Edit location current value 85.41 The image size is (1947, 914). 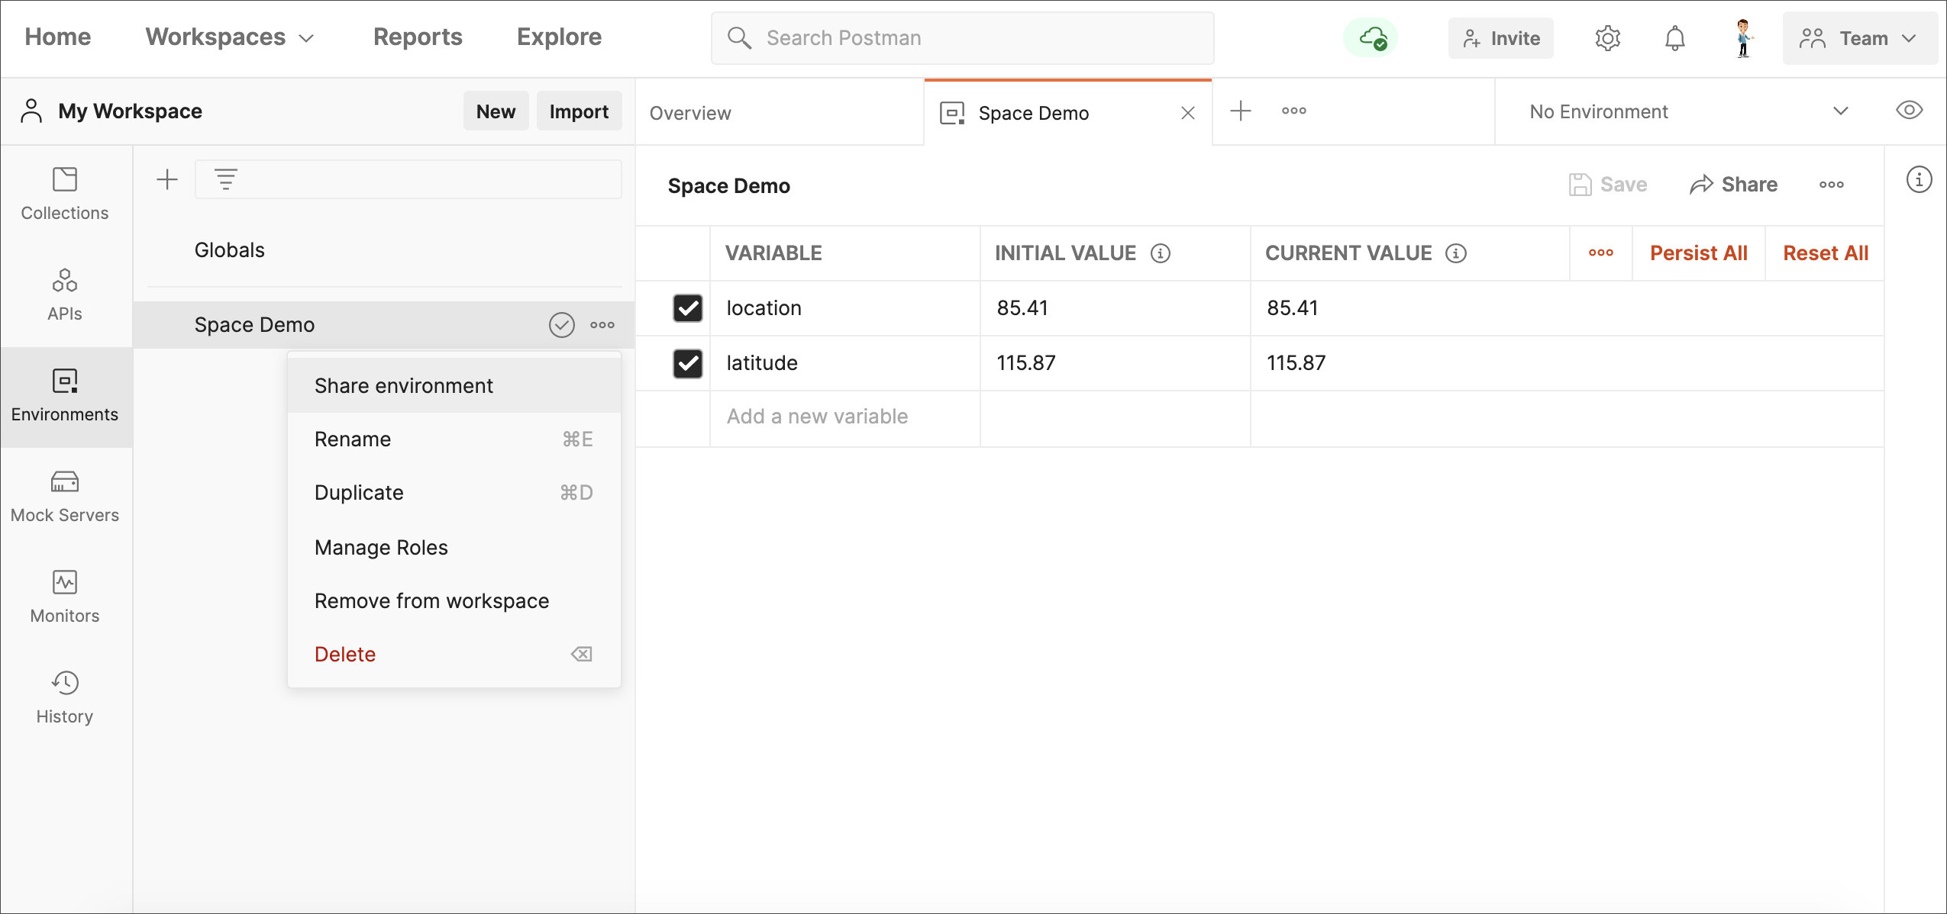pyautogui.click(x=1567, y=308)
